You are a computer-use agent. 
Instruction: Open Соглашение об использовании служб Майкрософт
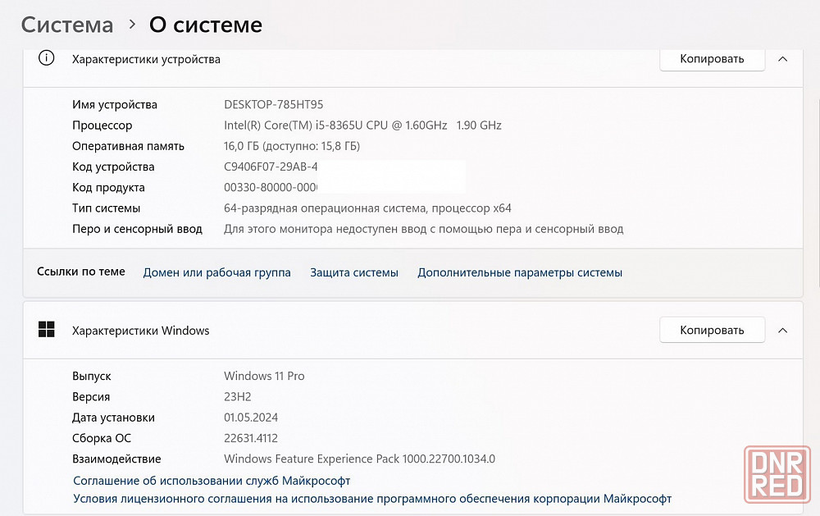(x=212, y=481)
